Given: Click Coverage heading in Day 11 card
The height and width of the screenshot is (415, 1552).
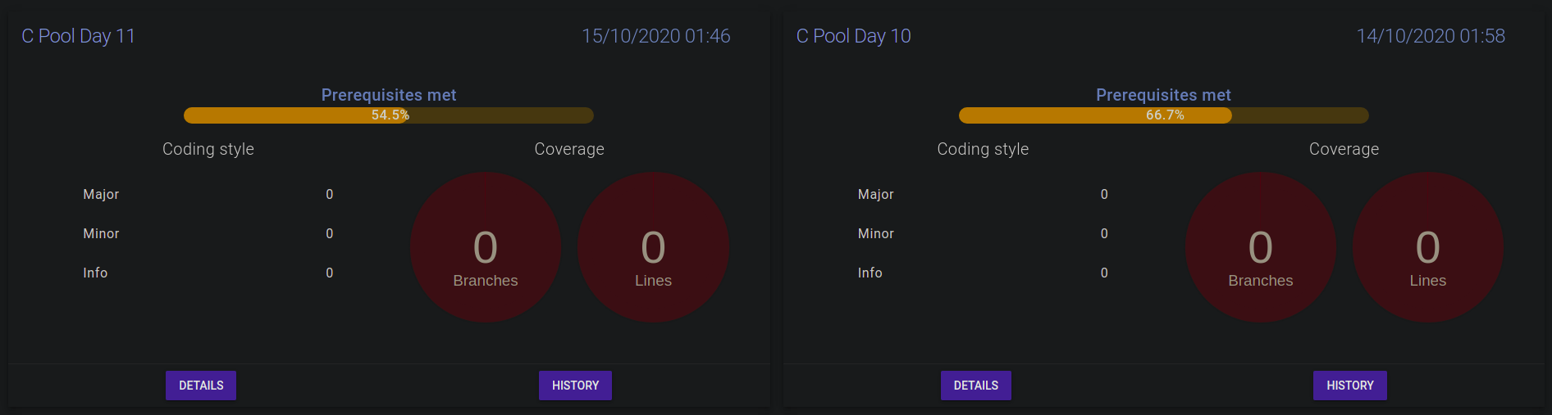Looking at the screenshot, I should (x=569, y=149).
